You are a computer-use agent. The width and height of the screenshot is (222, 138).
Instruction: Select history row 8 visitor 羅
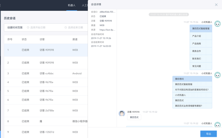tap(46, 121)
